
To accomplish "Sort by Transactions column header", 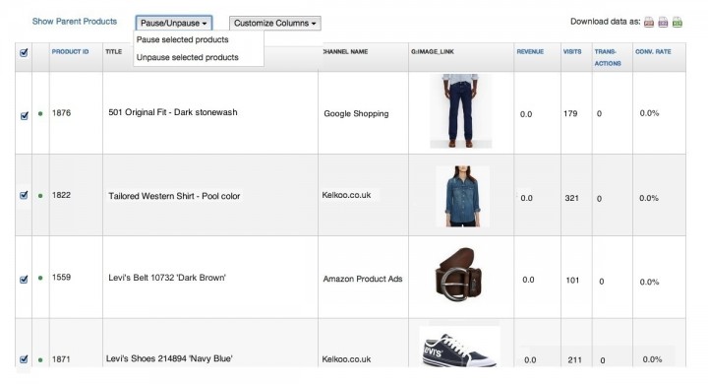I will 608,57.
